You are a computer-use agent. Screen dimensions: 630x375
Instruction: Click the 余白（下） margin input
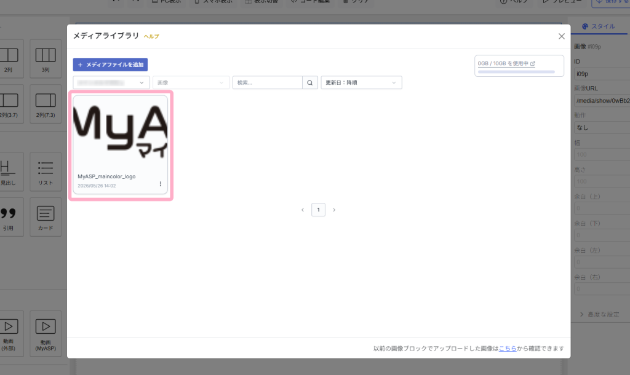pyautogui.click(x=602, y=235)
